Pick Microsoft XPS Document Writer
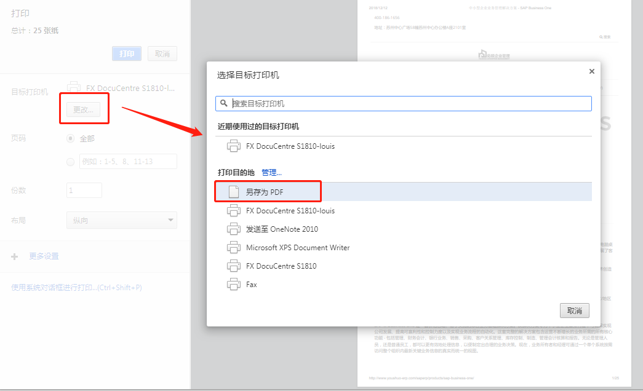This screenshot has width=643, height=391. click(404, 247)
